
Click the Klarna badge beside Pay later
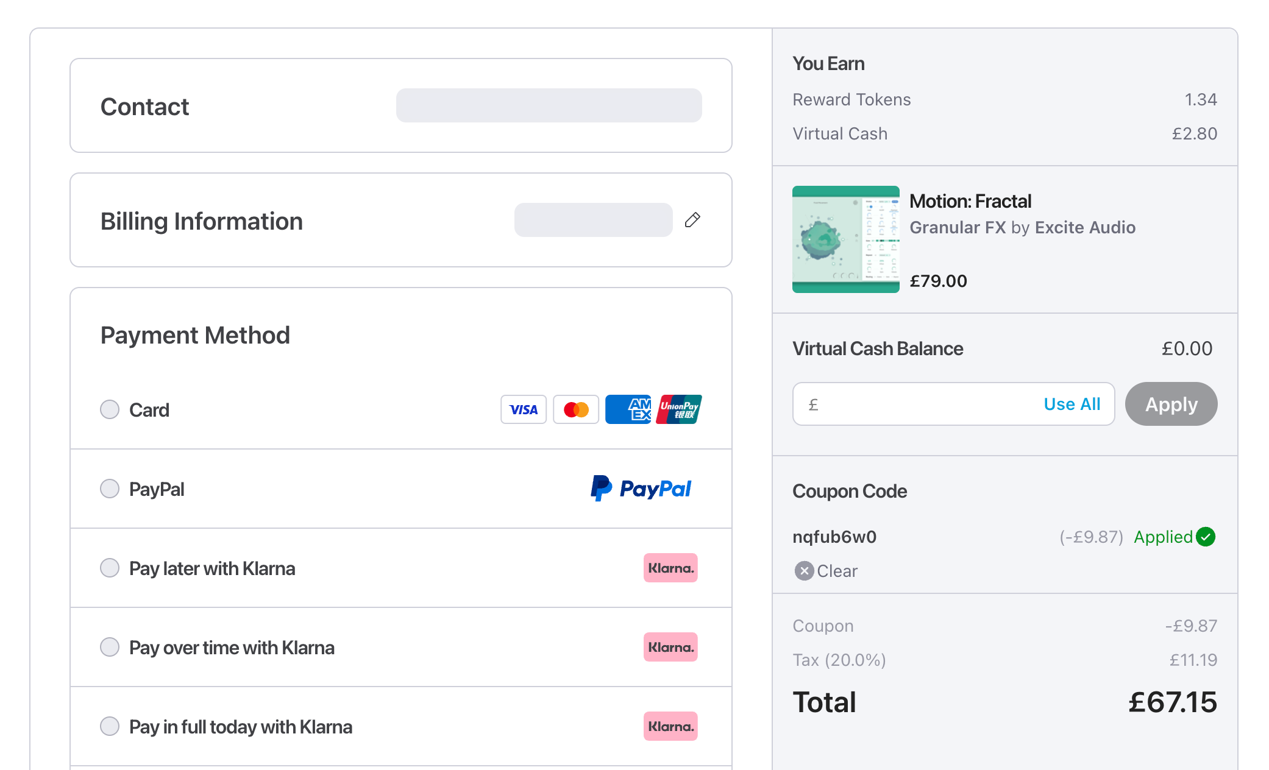[670, 568]
